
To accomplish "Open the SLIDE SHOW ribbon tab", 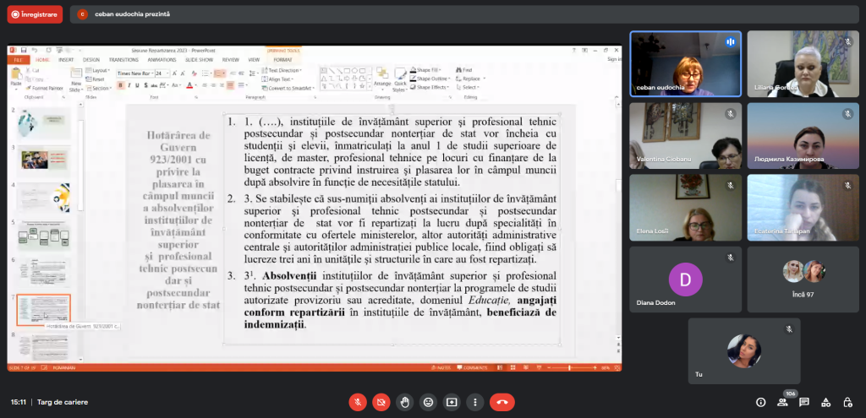I will pyautogui.click(x=199, y=60).
